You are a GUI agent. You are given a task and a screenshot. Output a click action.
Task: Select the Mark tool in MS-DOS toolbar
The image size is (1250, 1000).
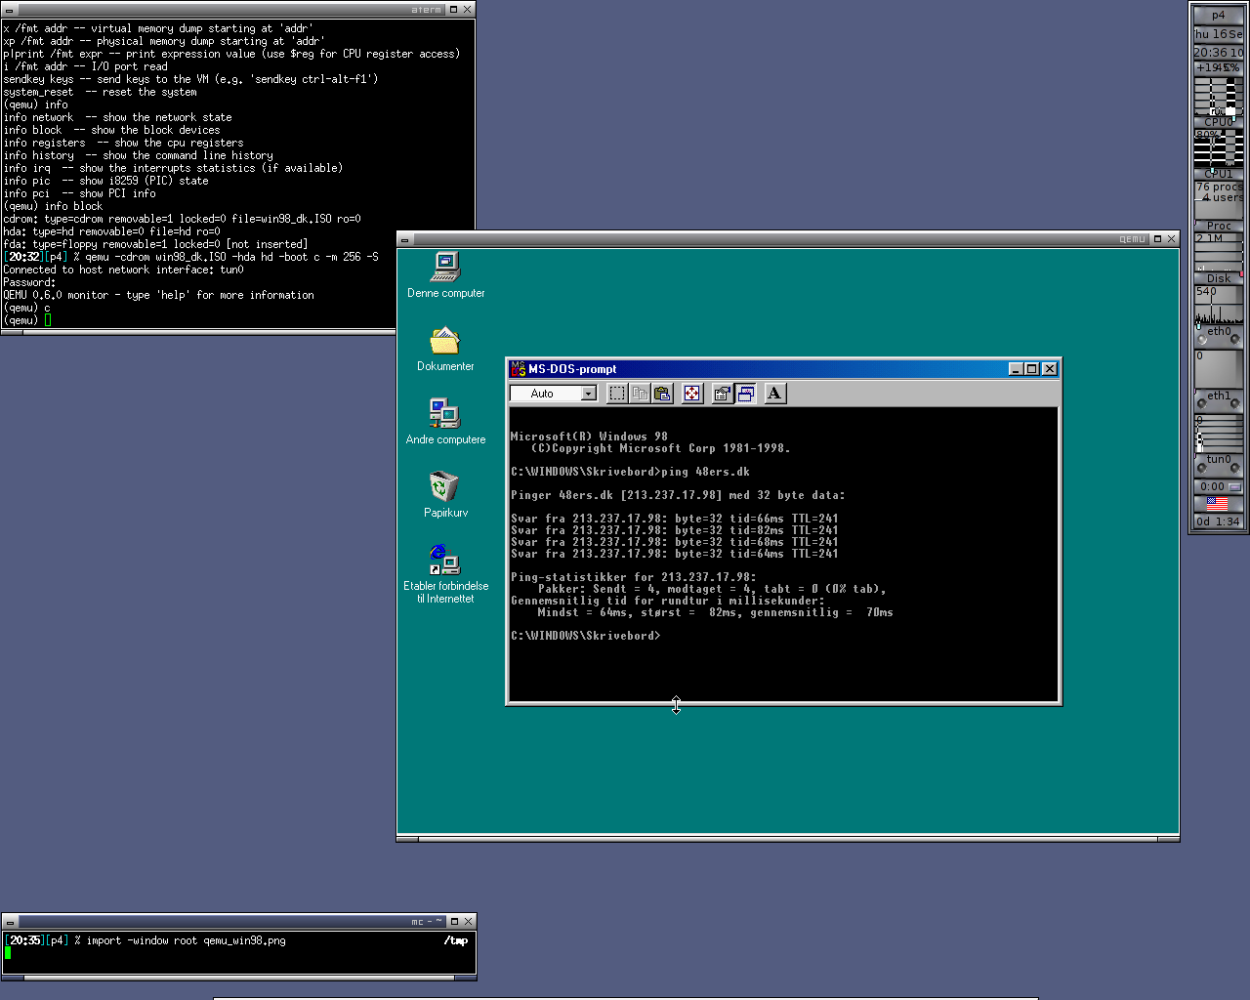tap(617, 394)
